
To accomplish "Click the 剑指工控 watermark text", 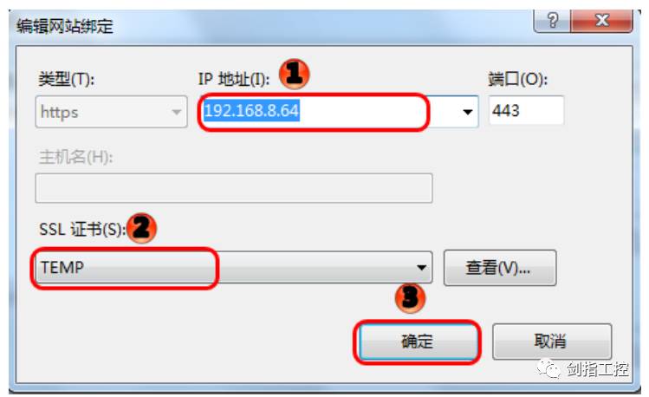I will 597,368.
